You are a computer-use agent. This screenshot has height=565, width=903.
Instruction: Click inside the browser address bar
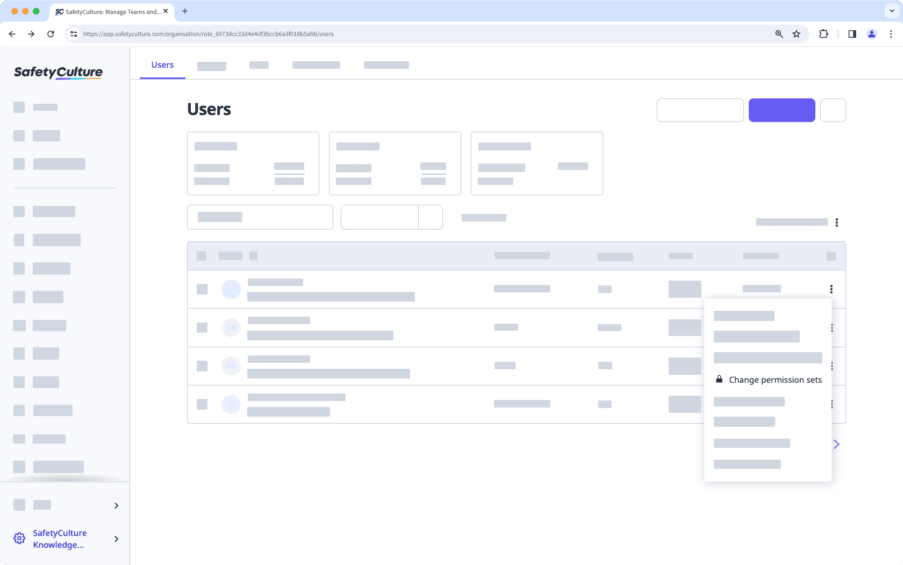(x=376, y=33)
